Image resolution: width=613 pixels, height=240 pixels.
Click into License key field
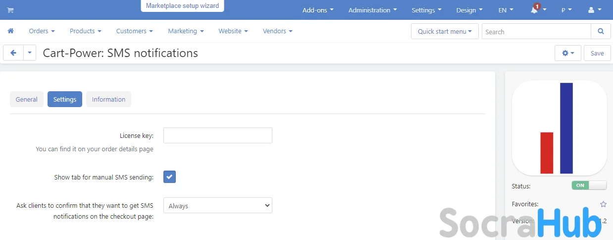tap(218, 135)
